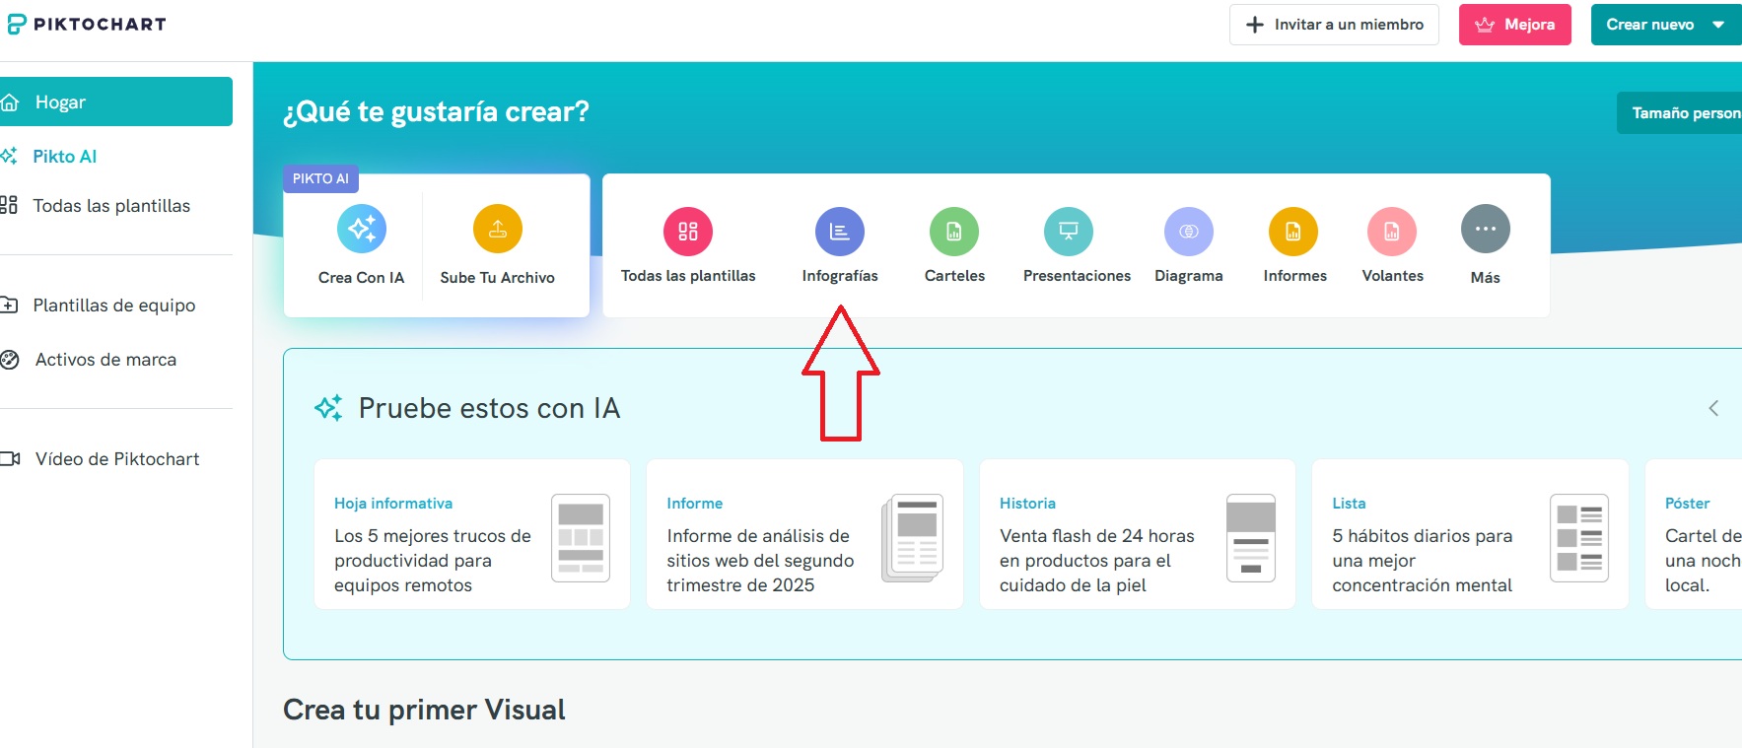
Task: Select the Presentaciones category icon
Action: (x=1069, y=231)
